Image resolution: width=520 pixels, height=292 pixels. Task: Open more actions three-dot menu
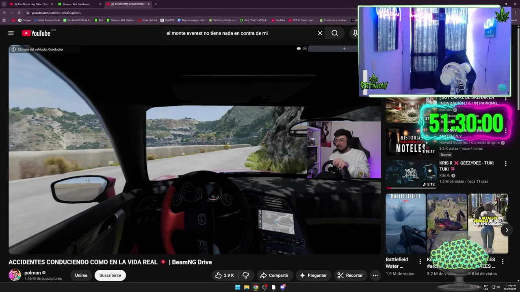pos(375,275)
